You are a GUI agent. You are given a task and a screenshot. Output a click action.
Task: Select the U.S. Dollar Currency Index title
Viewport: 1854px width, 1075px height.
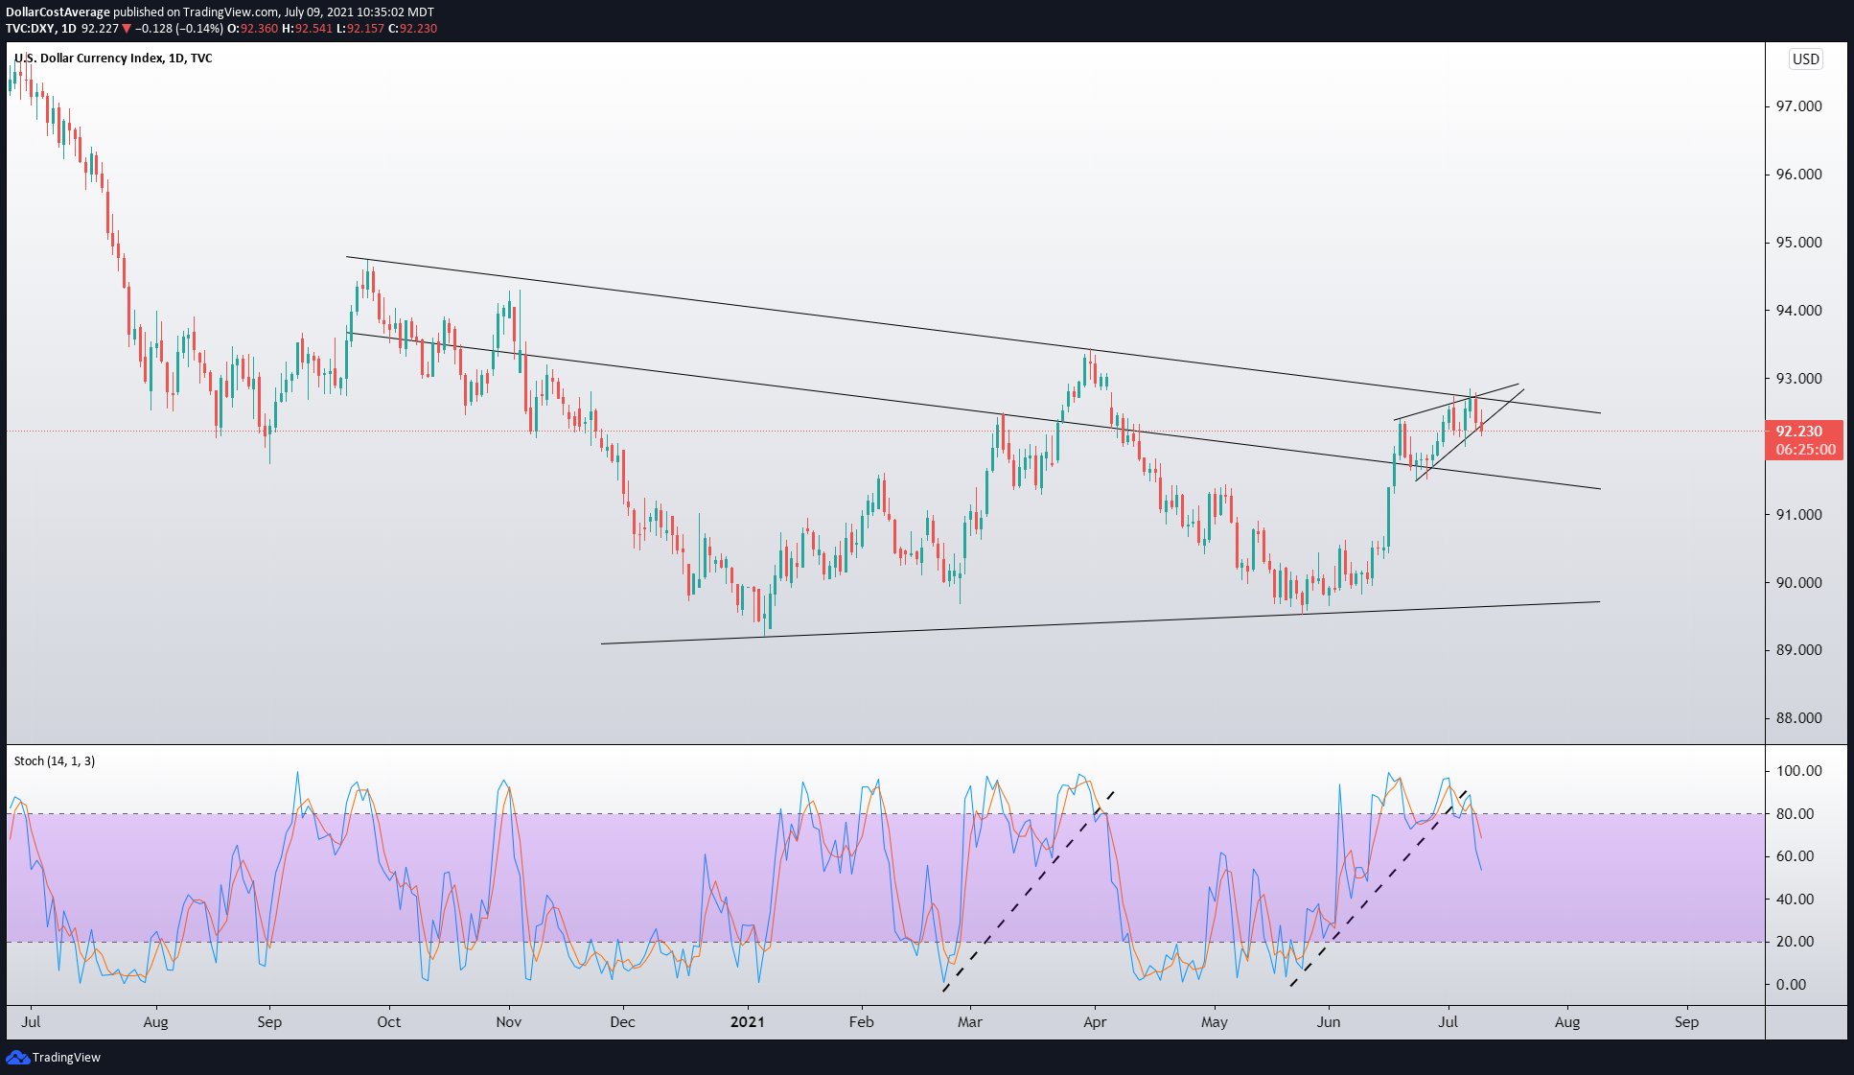[x=113, y=58]
